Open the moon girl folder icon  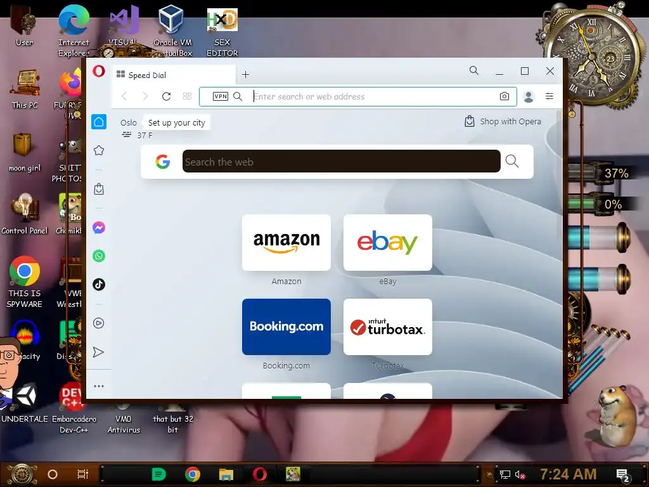pos(24,152)
